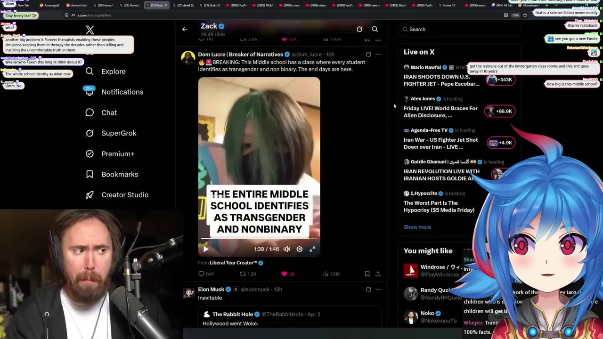Open Dom Lucre | Breaker of Narratives profile name
Image resolution: width=603 pixels, height=339 pixels.
coord(240,54)
